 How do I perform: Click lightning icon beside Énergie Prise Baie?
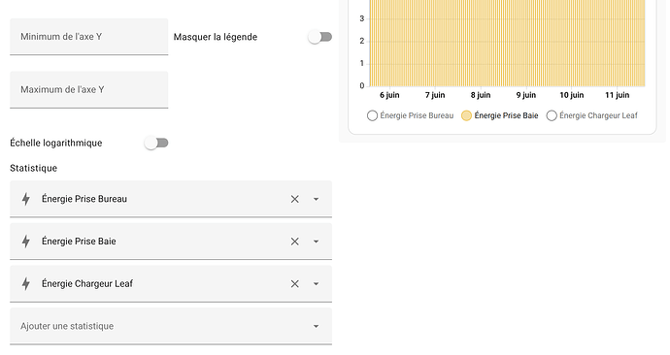click(26, 242)
